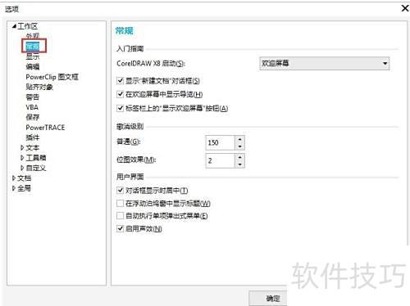
Task: Expand the 自定义 tree node
Action: coord(22,168)
